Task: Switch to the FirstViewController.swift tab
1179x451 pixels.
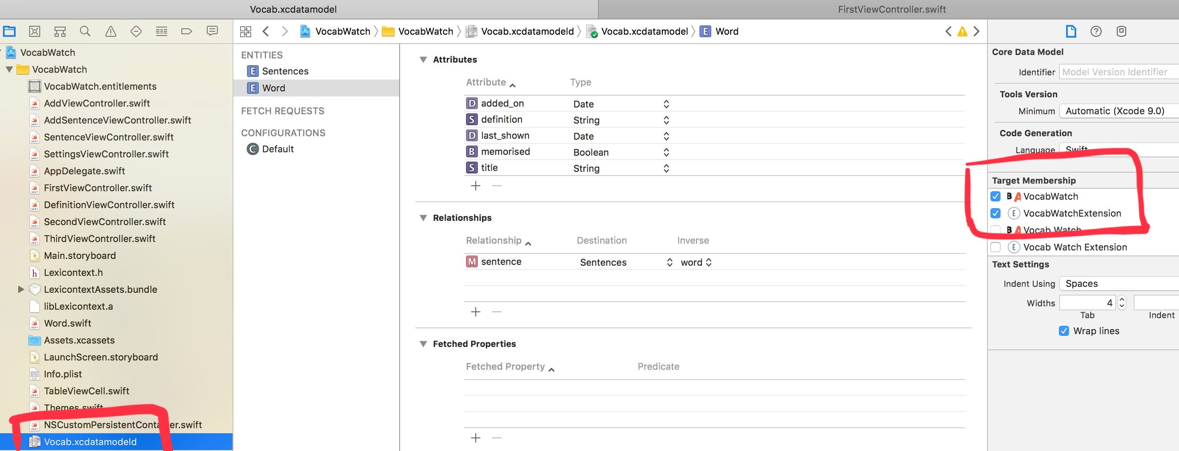Action: (x=891, y=9)
